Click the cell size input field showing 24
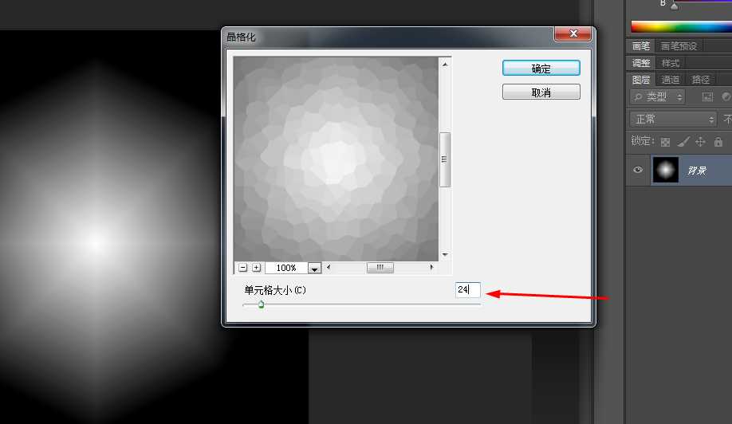 coord(468,290)
